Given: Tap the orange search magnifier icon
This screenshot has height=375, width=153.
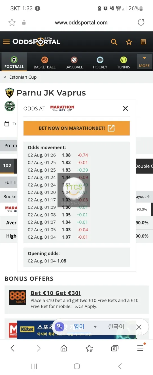Looking at the screenshot, I should tap(114, 42).
